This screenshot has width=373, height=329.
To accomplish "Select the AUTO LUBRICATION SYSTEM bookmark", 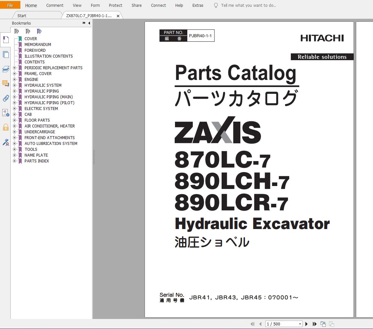I will coord(51,143).
